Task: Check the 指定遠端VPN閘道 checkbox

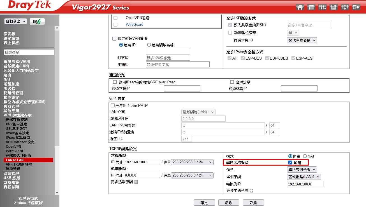Action: [x=114, y=39]
